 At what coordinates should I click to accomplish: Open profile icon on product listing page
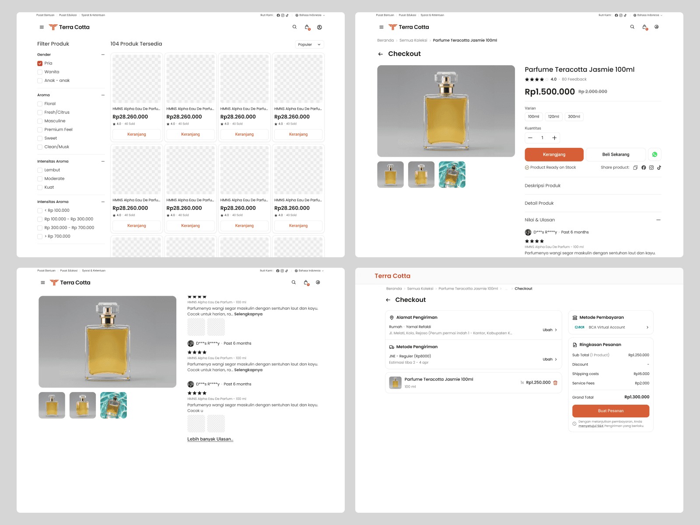[319, 27]
